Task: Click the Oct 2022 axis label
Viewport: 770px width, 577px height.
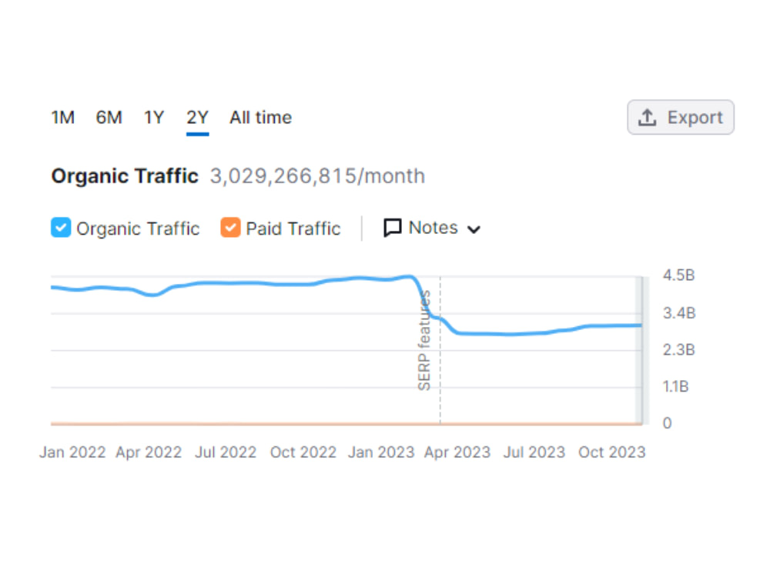Action: click(x=303, y=452)
